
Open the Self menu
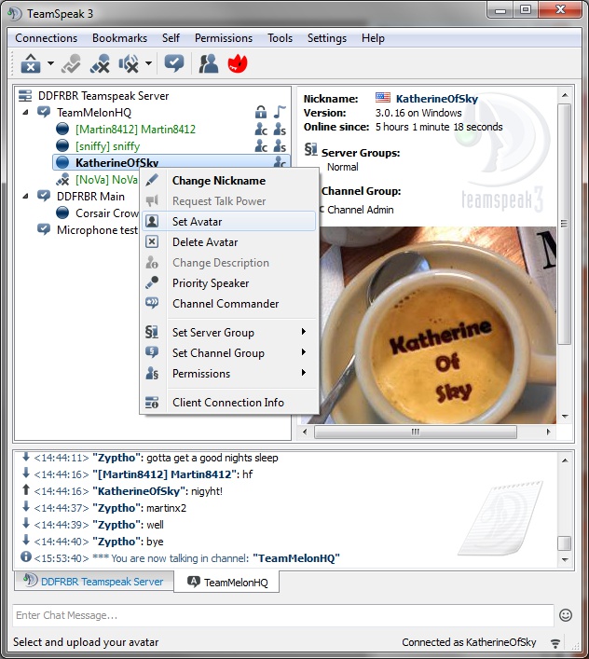pyautogui.click(x=171, y=38)
